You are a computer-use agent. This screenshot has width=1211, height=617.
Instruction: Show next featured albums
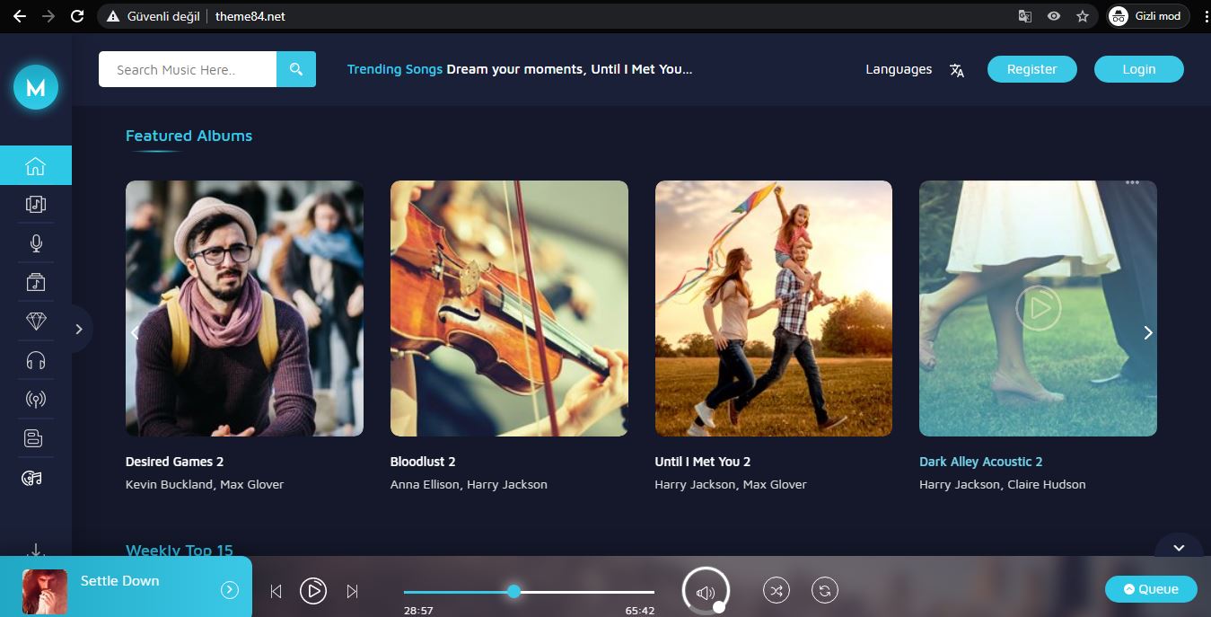tap(1147, 332)
